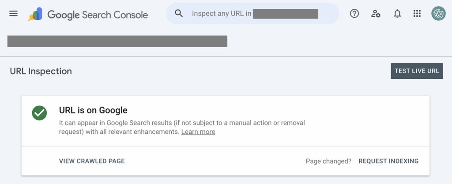Click VIEW CRAWLED PAGE
The height and width of the screenshot is (184, 452).
(x=92, y=161)
